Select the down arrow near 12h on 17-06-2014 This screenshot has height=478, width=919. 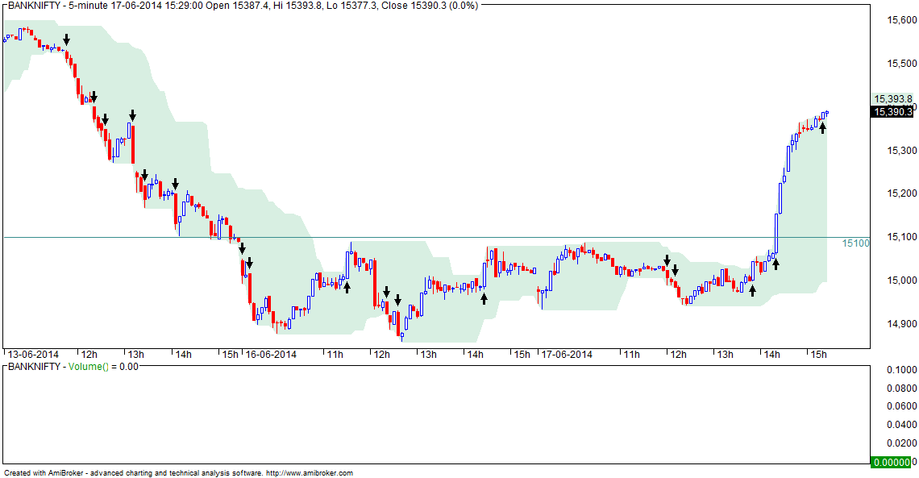pos(667,260)
